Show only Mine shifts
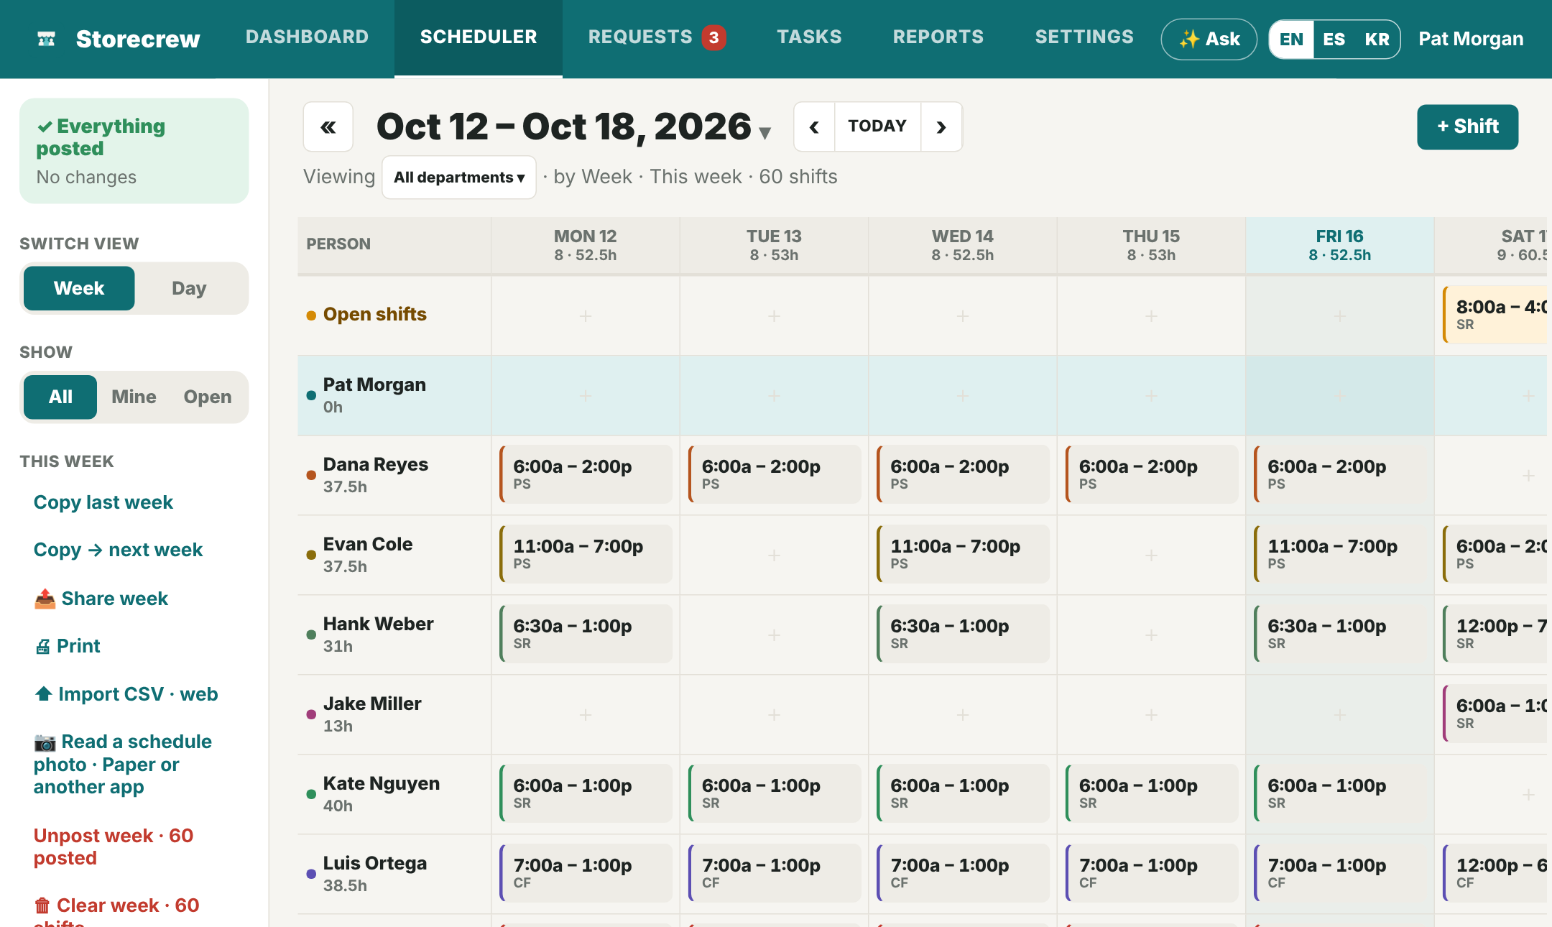 pyautogui.click(x=134, y=397)
